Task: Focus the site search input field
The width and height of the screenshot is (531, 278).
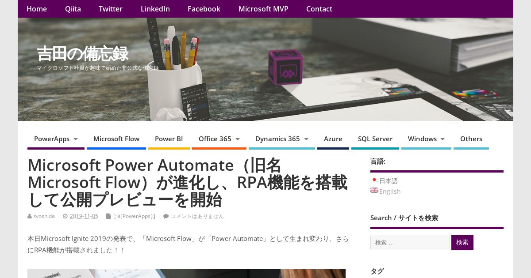Action: [410, 242]
